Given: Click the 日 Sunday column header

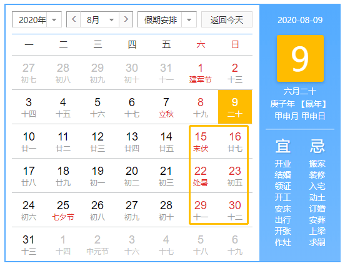Looking at the screenshot, I should click(x=235, y=44).
